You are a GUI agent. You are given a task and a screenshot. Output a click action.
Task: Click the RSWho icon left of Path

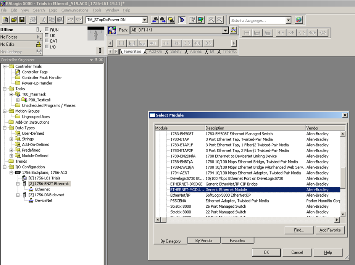click(x=112, y=30)
